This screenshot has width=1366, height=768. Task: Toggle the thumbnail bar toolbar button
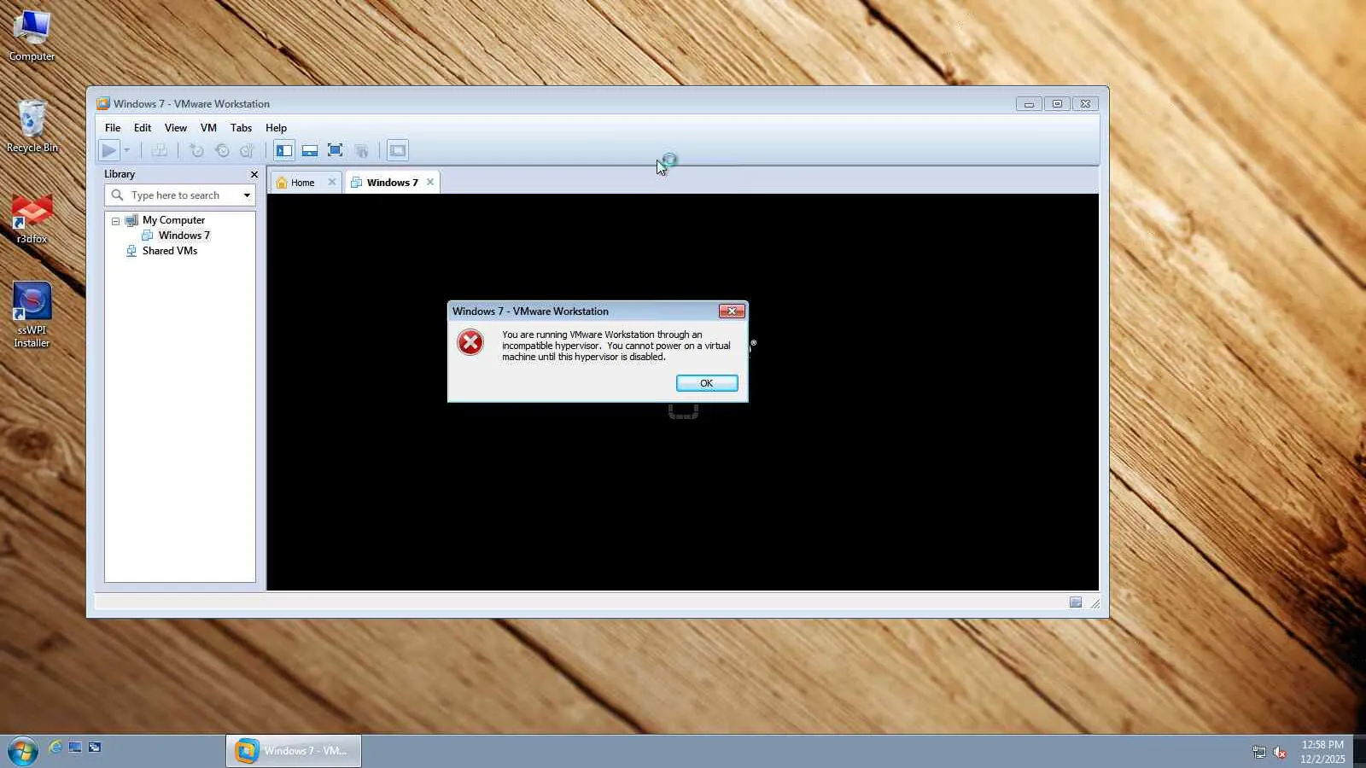coord(310,151)
